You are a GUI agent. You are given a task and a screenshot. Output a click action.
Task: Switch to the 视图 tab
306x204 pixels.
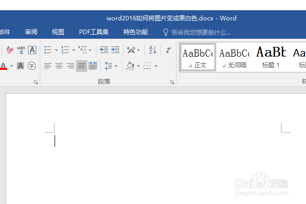[58, 32]
